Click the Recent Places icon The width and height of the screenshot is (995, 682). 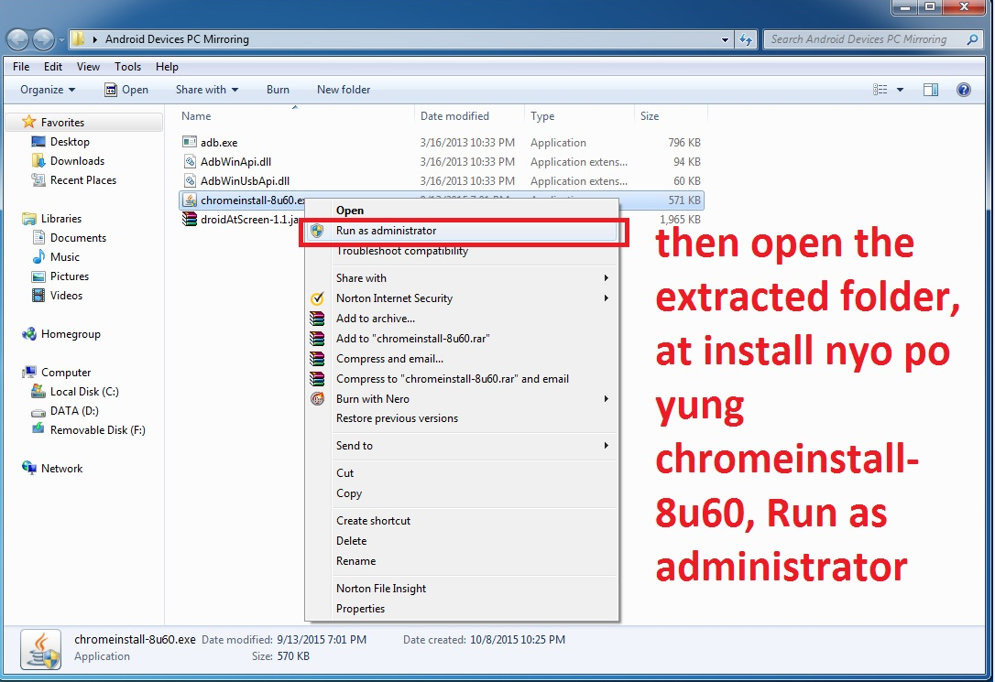tap(38, 180)
